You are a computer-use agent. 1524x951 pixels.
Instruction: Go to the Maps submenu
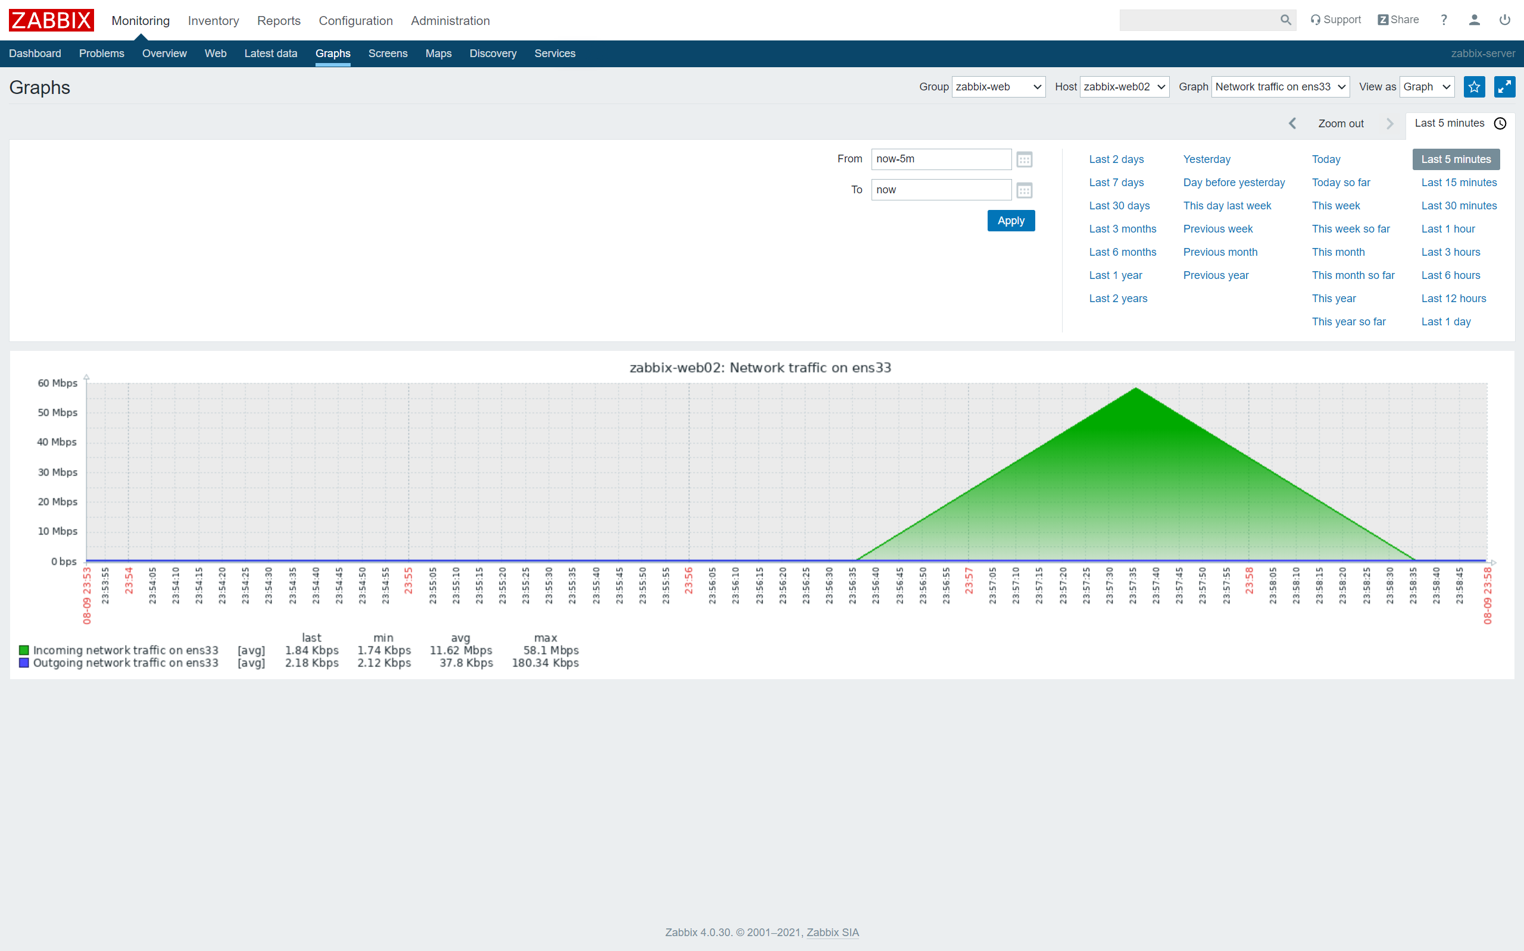tap(438, 54)
